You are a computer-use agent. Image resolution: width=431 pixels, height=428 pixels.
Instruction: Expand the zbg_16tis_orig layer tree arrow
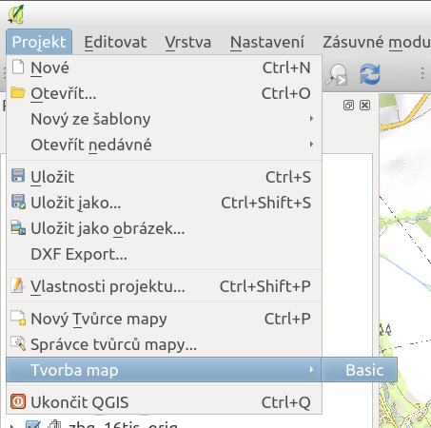click(12, 425)
